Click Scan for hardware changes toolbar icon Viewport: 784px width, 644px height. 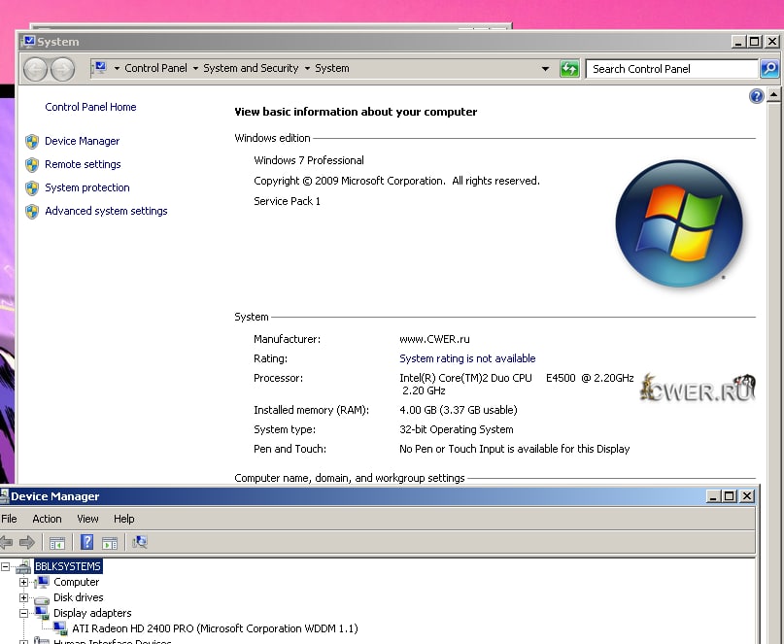click(140, 542)
